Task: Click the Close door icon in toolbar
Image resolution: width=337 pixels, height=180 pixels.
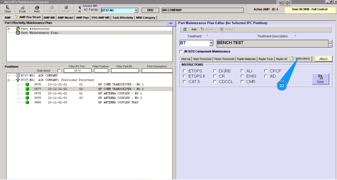Action: tap(7, 8)
